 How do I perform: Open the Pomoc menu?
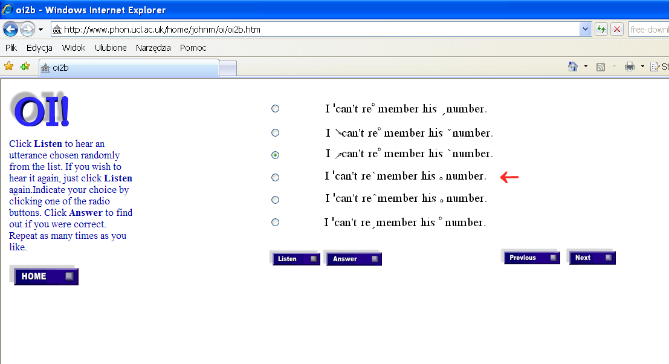(193, 48)
